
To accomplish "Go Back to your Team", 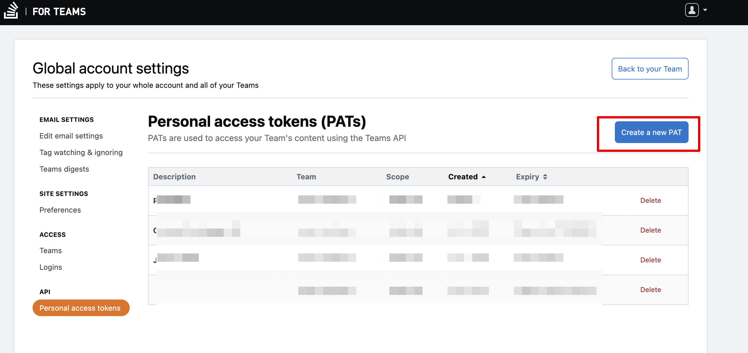I will click(649, 69).
